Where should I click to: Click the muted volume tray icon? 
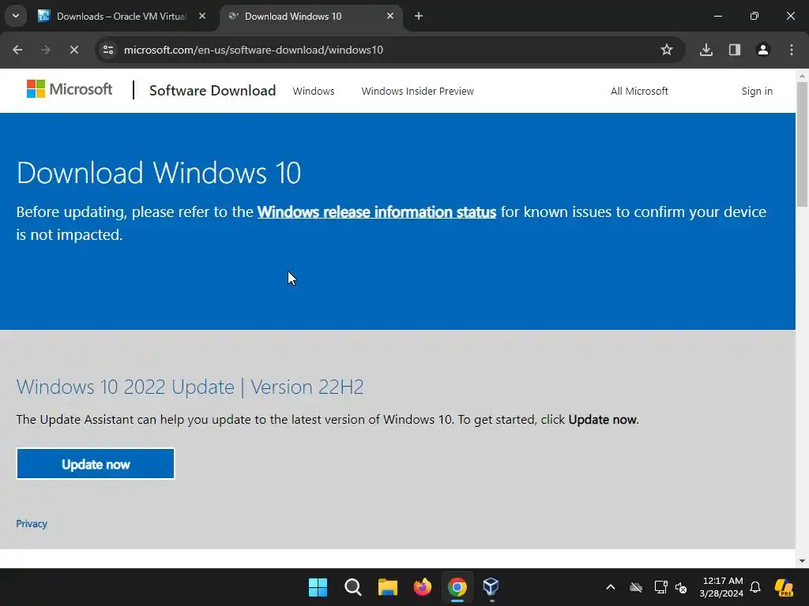[681, 587]
